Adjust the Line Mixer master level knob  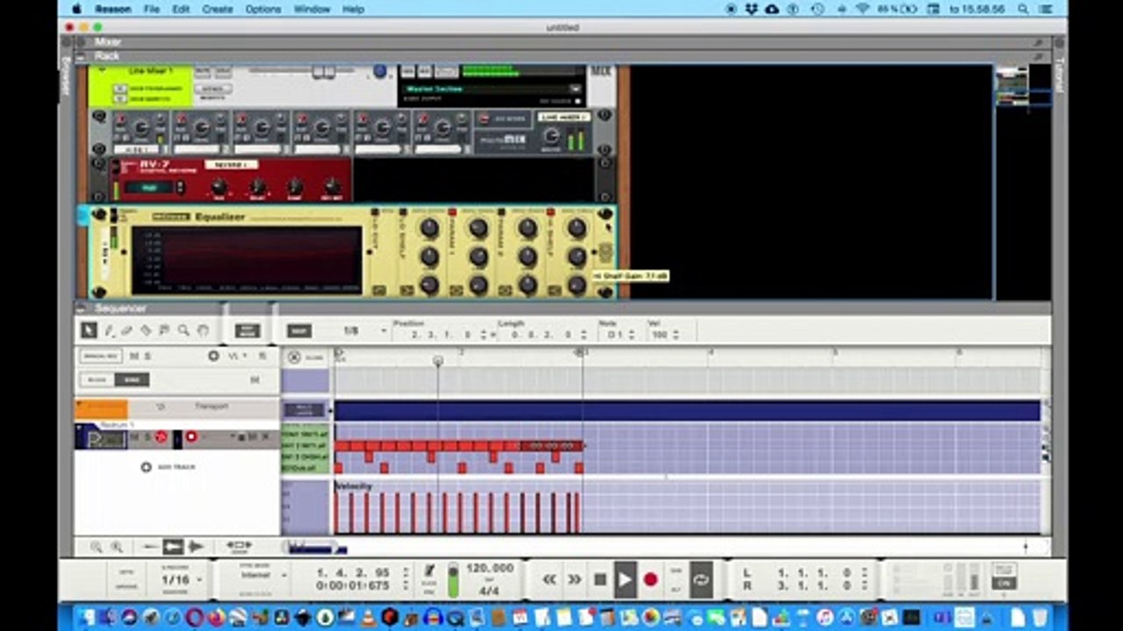[551, 136]
